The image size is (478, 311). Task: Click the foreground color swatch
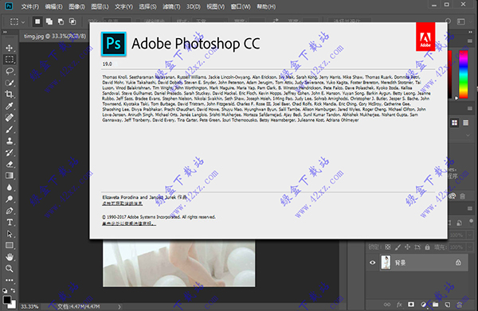click(6, 299)
